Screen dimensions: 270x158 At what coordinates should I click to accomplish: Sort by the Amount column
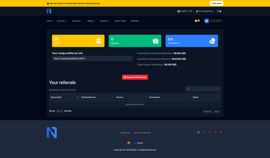131,97
